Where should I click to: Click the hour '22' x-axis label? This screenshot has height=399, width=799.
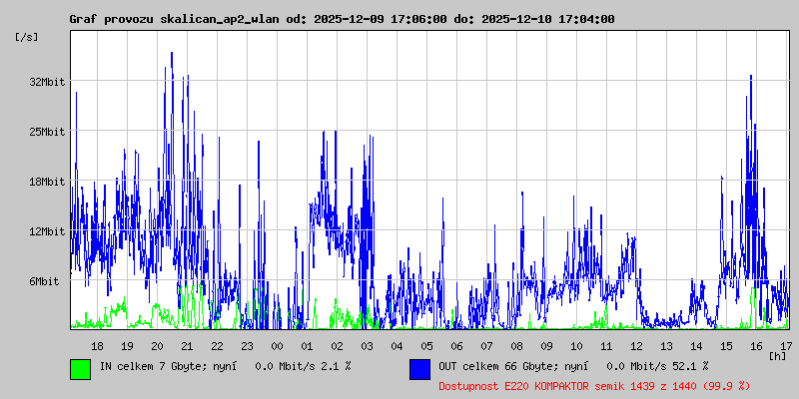tap(217, 346)
